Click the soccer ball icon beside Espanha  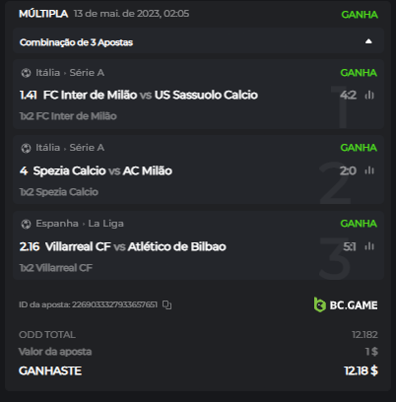coord(26,224)
